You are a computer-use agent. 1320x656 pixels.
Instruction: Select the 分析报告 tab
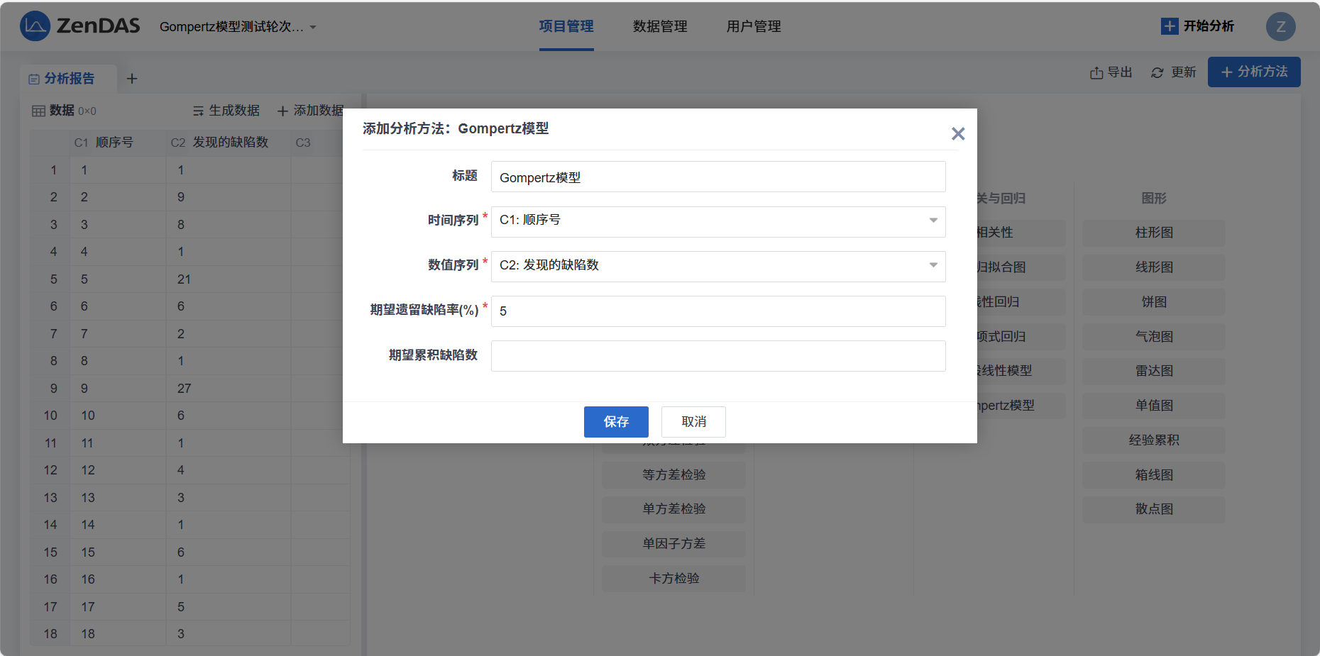[x=68, y=79]
